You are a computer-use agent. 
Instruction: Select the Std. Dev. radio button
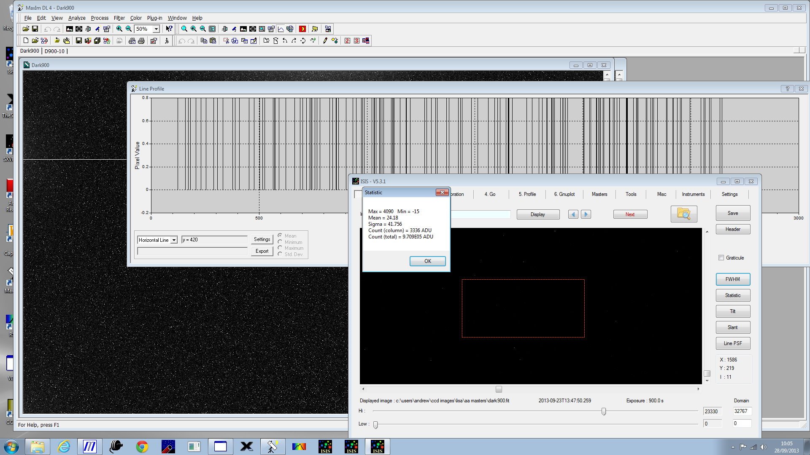(x=280, y=254)
